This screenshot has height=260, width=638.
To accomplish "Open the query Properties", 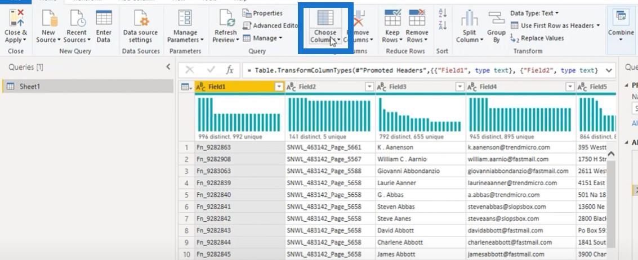I will coord(262,13).
